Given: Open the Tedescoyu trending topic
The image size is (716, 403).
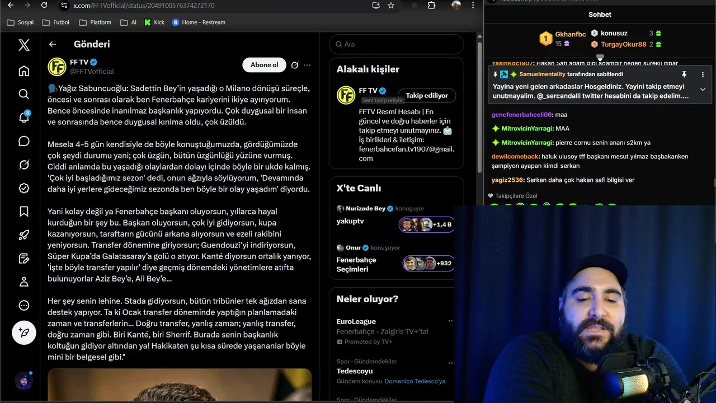Looking at the screenshot, I should [355, 371].
